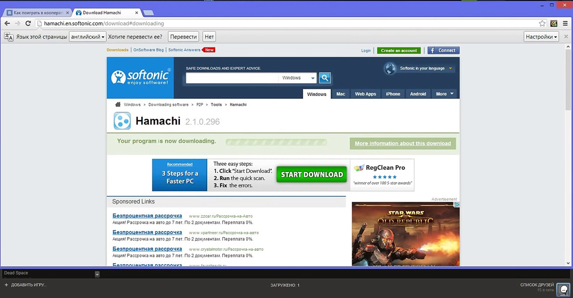Click the browser address bar URL
Image resolution: width=573 pixels, height=298 pixels.
(104, 23)
